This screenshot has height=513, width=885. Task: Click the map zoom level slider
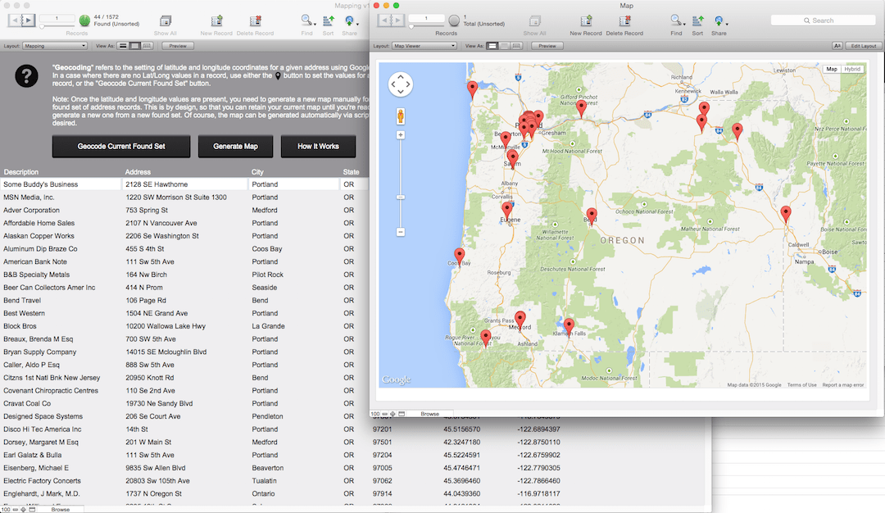[x=401, y=197]
